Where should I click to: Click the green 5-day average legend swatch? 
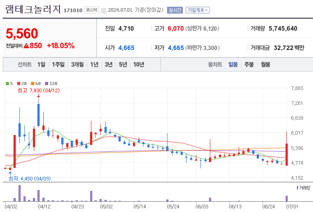[7, 84]
